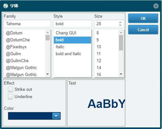
Task: Click Size list scroll-up arrow
Action: 121,32
